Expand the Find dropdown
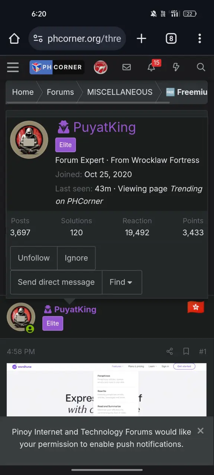Viewport: 214px width, 475px height. click(122, 282)
